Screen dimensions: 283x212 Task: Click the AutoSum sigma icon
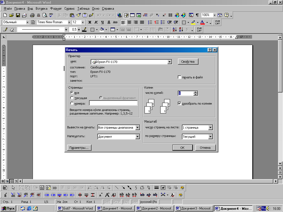click(x=187, y=30)
